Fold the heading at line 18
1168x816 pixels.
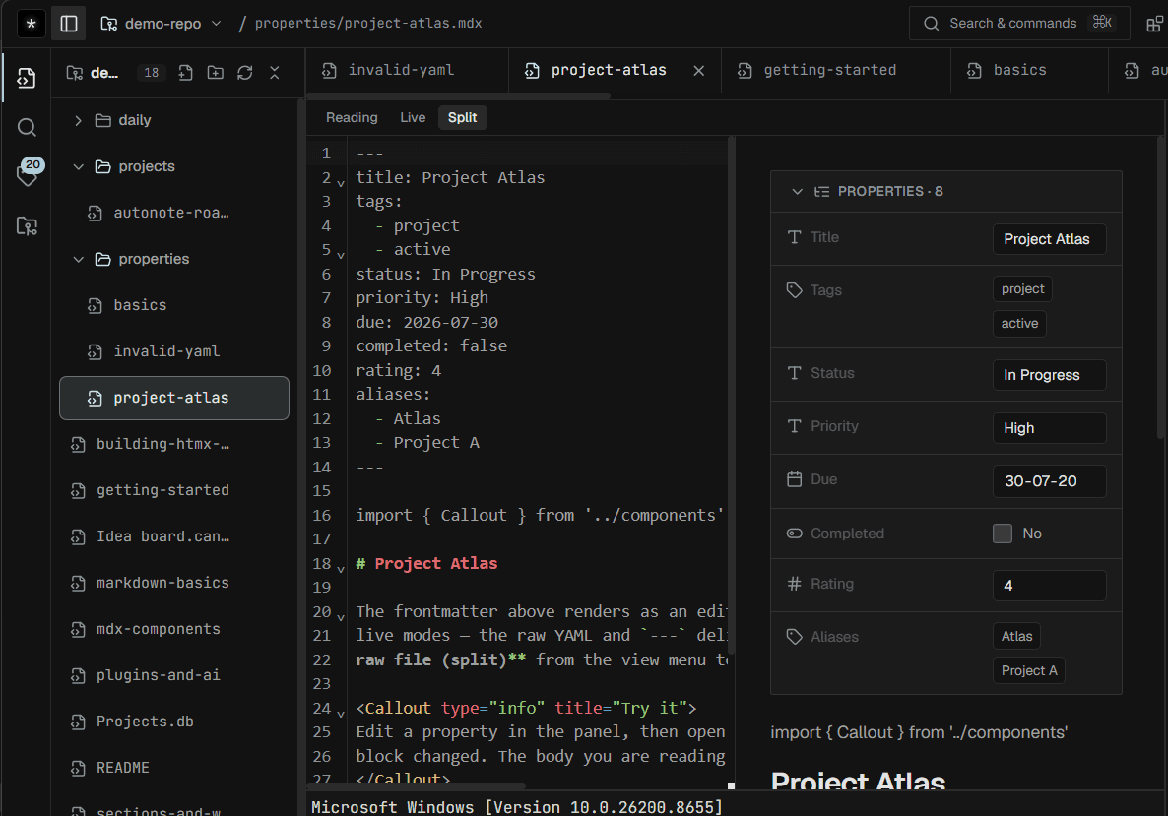point(341,568)
